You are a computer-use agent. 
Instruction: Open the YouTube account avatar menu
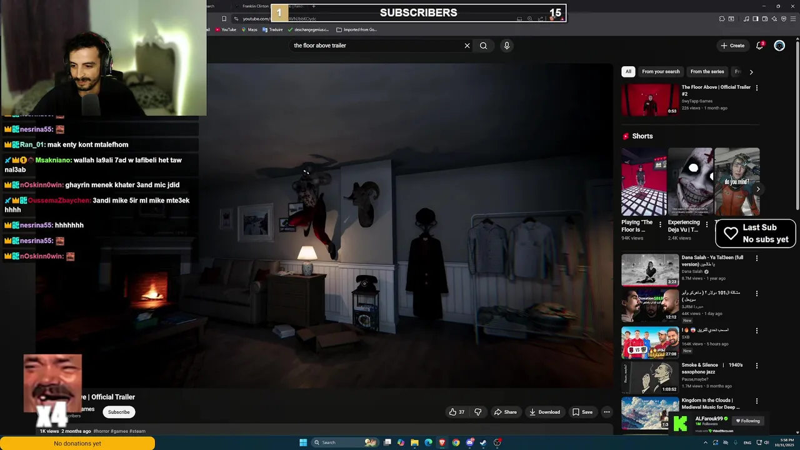pos(779,46)
